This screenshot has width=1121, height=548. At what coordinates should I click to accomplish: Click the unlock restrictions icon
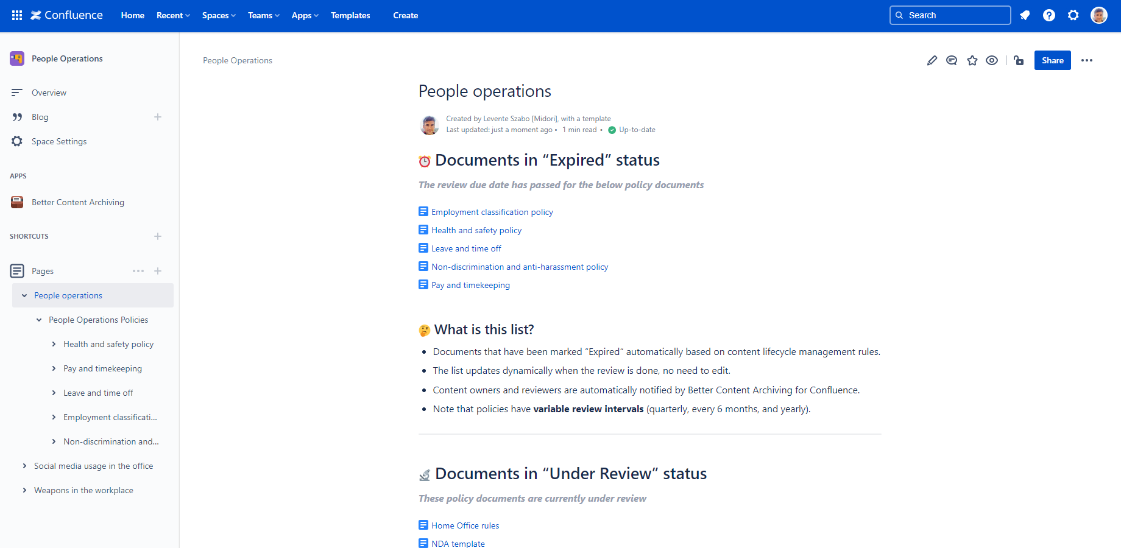point(1019,60)
